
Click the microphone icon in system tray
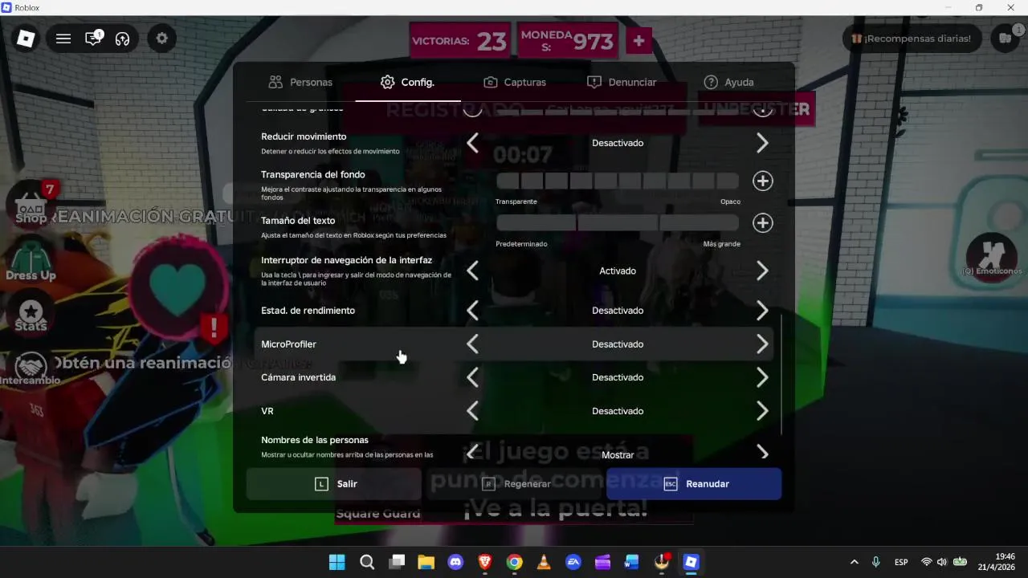[875, 562]
